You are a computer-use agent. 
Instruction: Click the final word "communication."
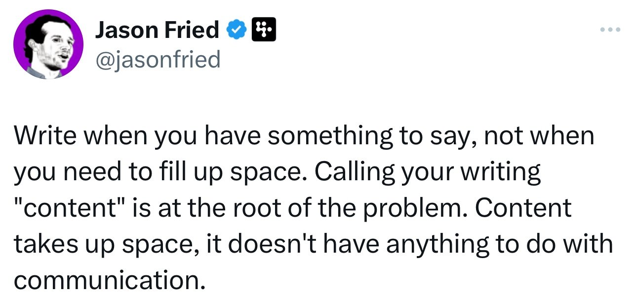point(110,281)
